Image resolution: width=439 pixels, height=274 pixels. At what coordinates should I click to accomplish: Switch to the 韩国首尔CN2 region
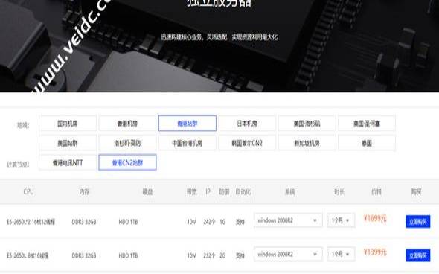point(247,143)
